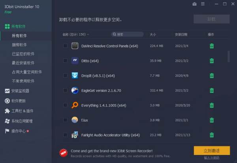This screenshot has height=163, width=237.
Task: Check the Fairlight Audio Accelerator Utility box
Action: (x=65, y=135)
